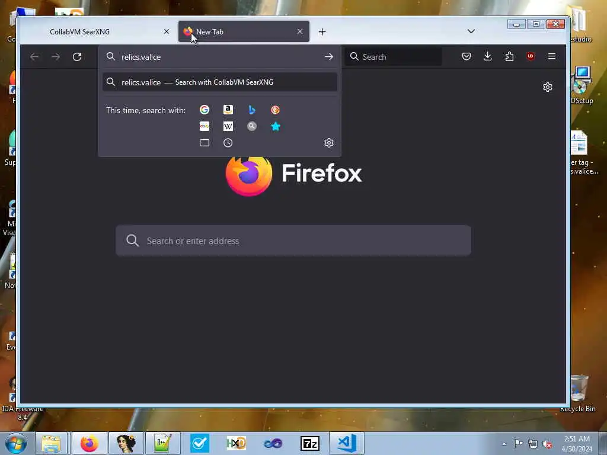Open the Windows Start menu
The width and height of the screenshot is (607, 455).
(16, 443)
